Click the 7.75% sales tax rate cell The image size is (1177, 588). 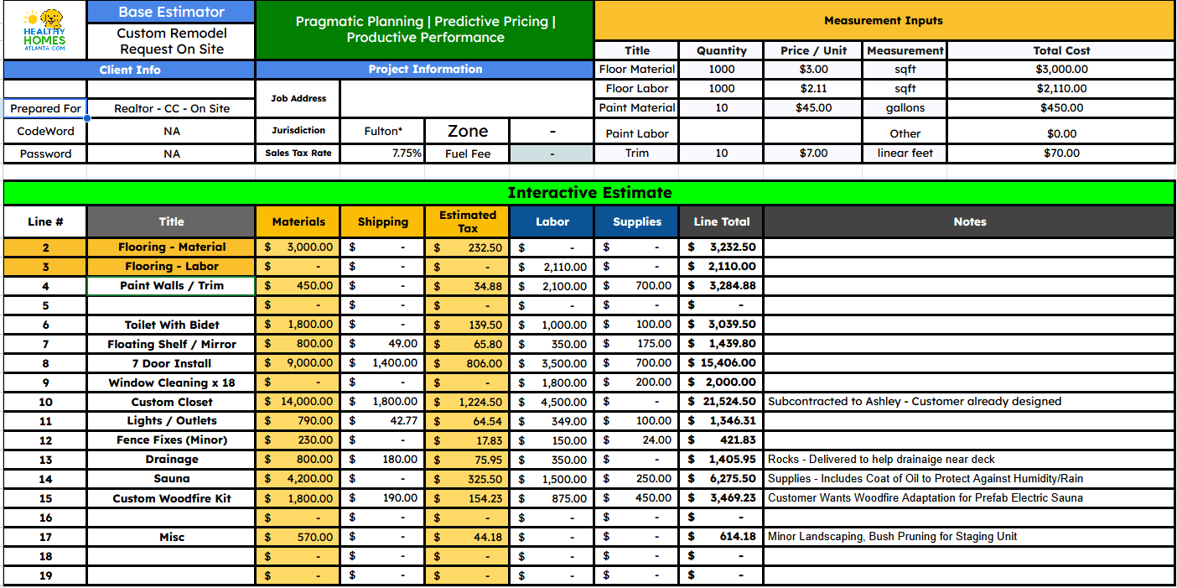coord(383,154)
